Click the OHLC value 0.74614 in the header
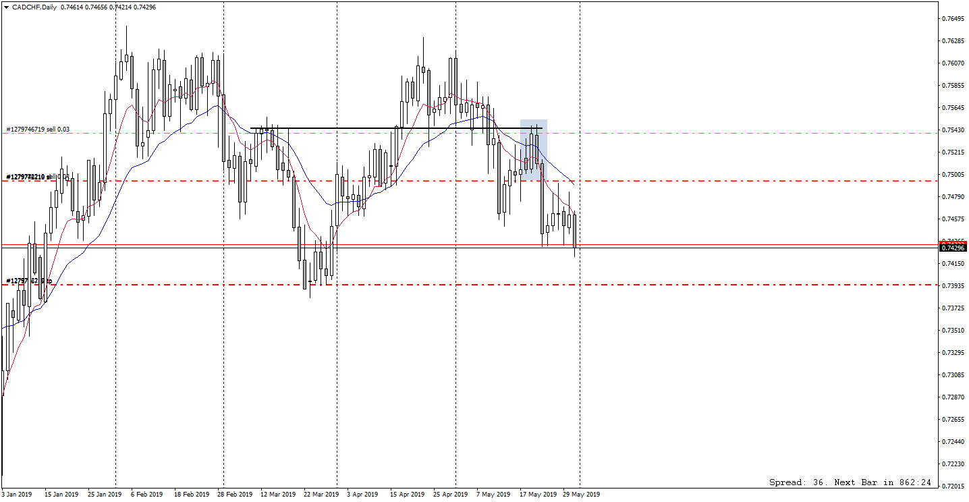This screenshot has width=969, height=502. click(72, 6)
